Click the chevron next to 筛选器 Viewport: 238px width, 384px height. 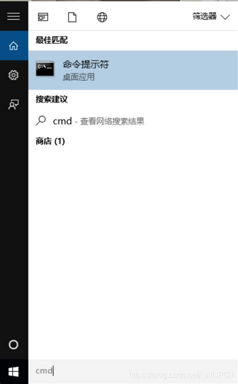(x=225, y=17)
